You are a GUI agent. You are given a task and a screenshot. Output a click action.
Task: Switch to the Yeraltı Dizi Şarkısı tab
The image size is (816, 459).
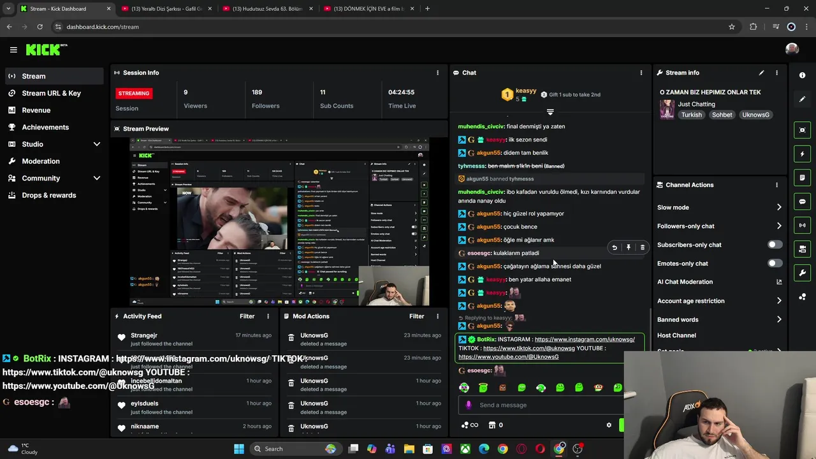pos(166,9)
